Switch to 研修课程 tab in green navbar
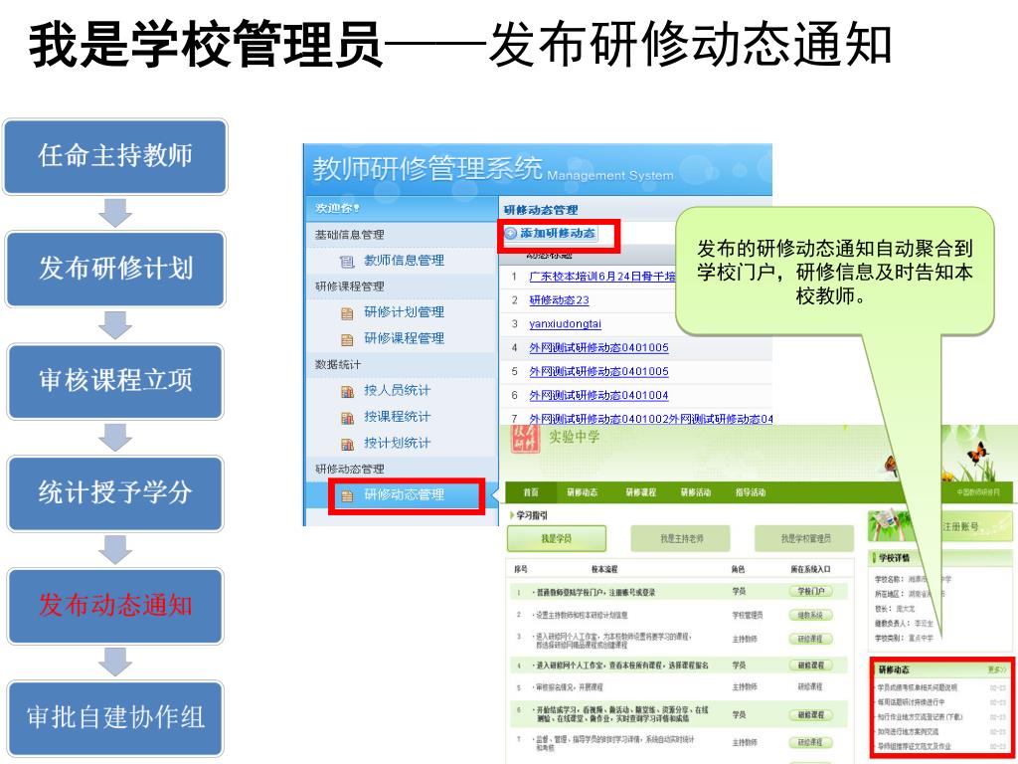1018x764 pixels. click(x=640, y=492)
